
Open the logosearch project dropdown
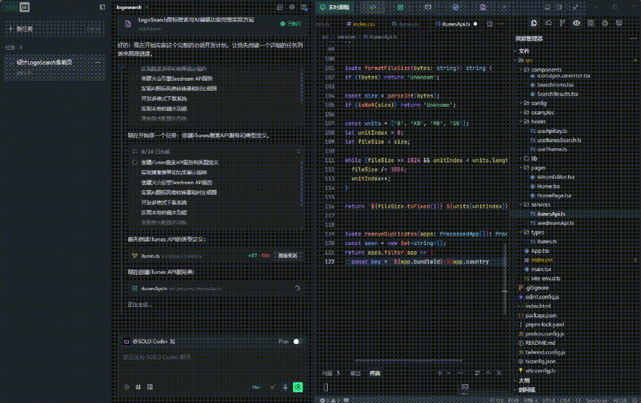point(132,7)
